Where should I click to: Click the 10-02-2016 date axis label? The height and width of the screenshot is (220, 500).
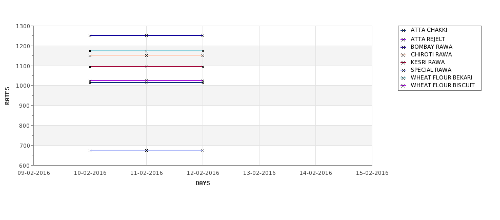pyautogui.click(x=90, y=173)
